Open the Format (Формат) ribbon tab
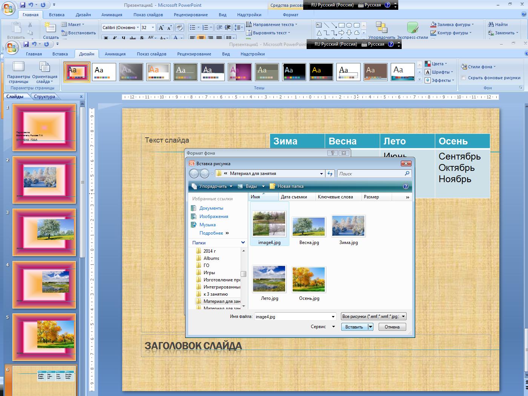The image size is (528, 396). (290, 15)
